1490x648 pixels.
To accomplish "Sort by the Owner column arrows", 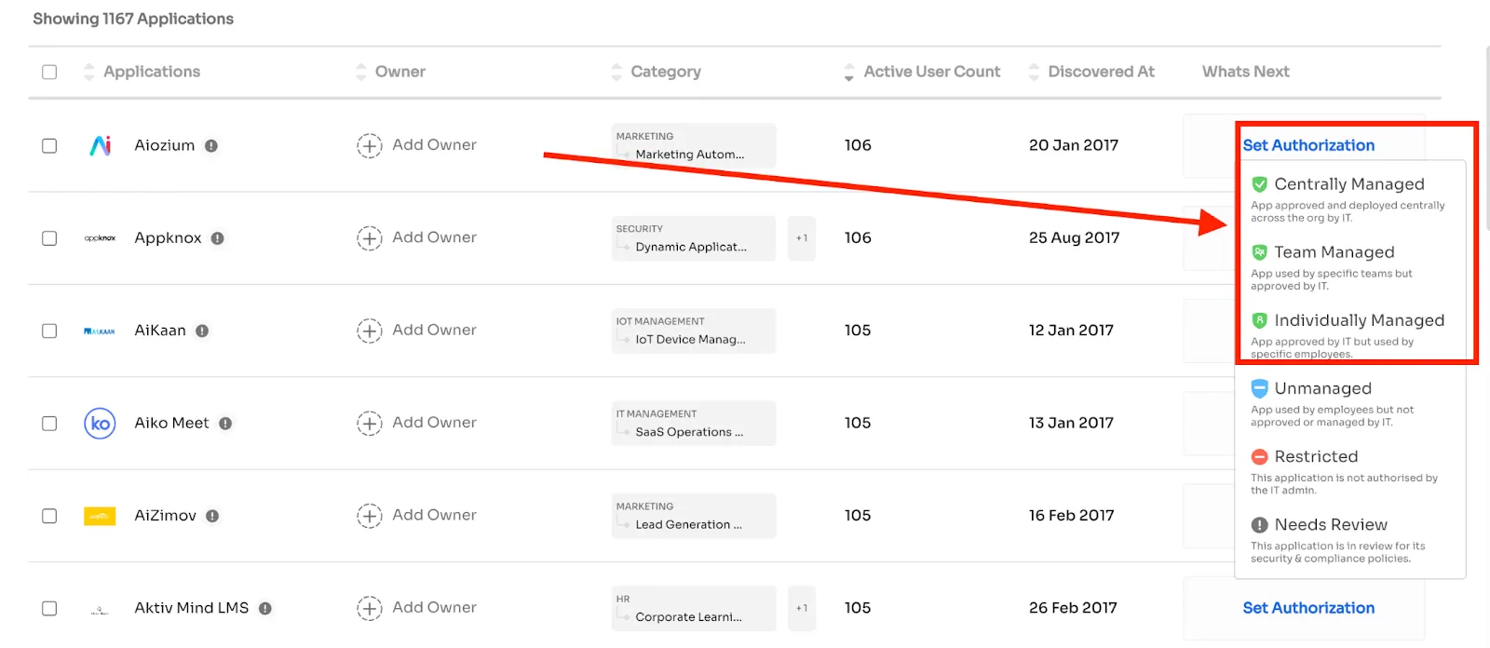I will coord(361,73).
